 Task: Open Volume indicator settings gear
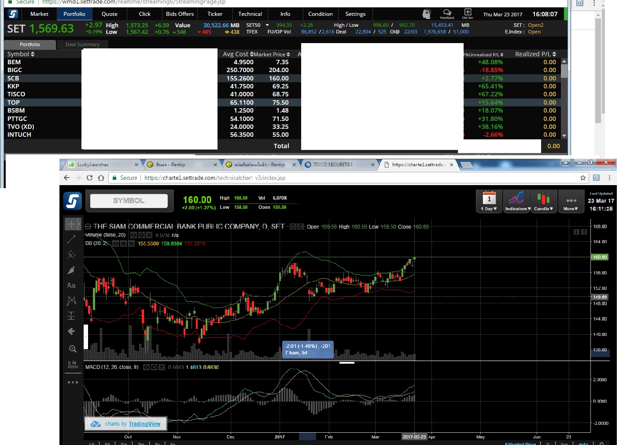pyautogui.click(x=141, y=235)
